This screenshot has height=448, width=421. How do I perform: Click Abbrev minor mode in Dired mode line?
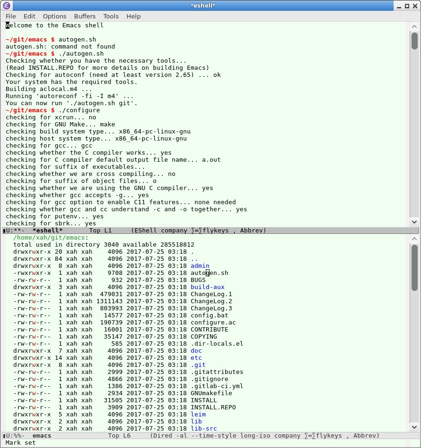click(x=365, y=435)
